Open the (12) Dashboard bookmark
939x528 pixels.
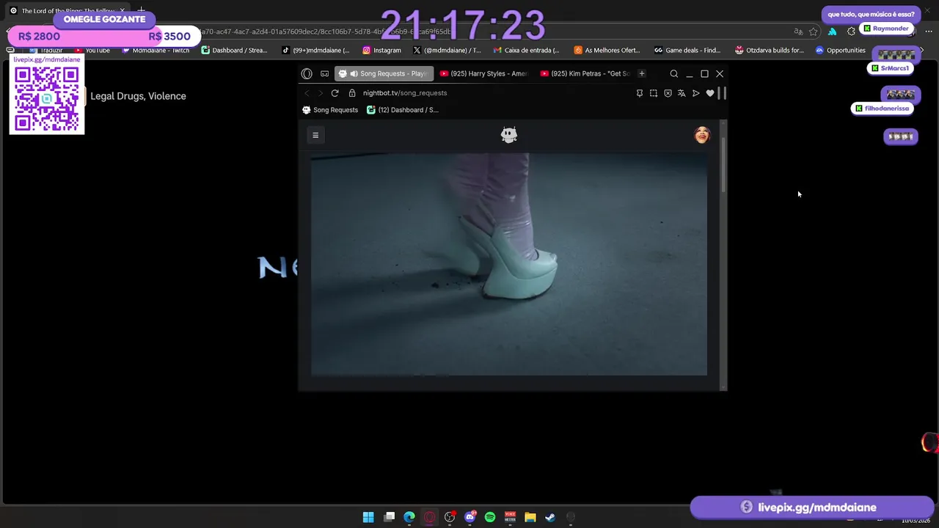(x=403, y=110)
